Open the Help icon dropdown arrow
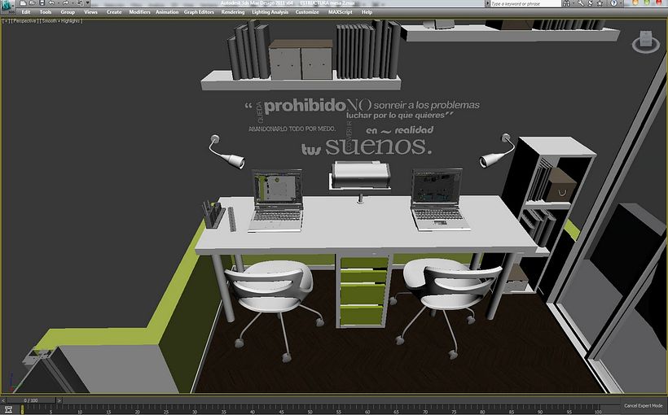 (621, 3)
